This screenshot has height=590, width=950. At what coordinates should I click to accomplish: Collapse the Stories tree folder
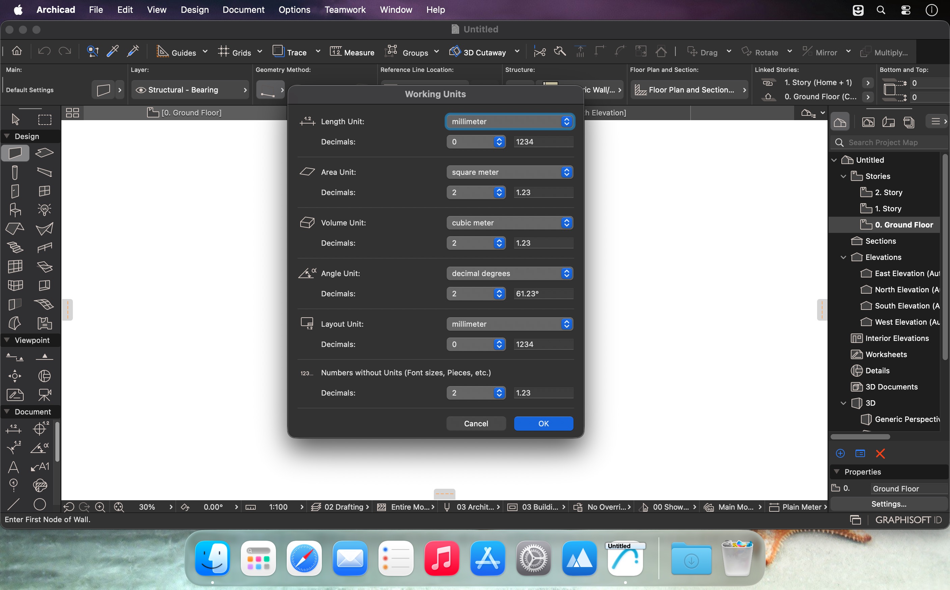pos(843,177)
